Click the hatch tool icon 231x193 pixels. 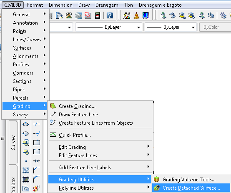click(x=26, y=170)
